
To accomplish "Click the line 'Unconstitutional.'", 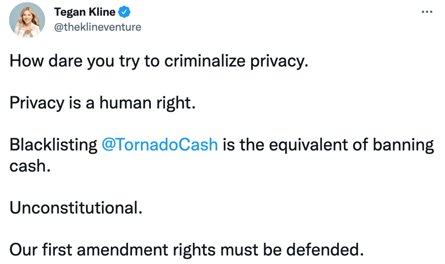I will [x=76, y=208].
